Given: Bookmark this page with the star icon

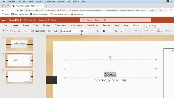Looking at the screenshot, I should pos(166,10).
